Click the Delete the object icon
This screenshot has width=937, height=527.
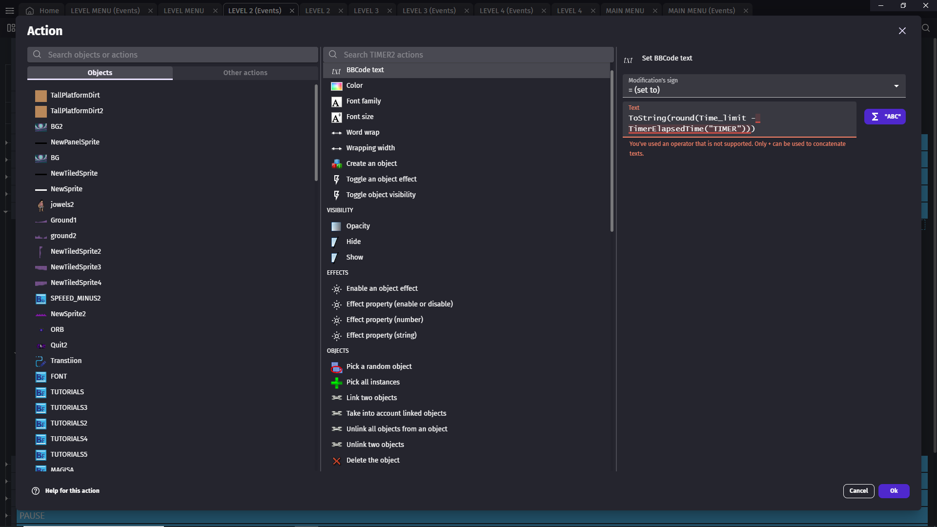coord(336,461)
